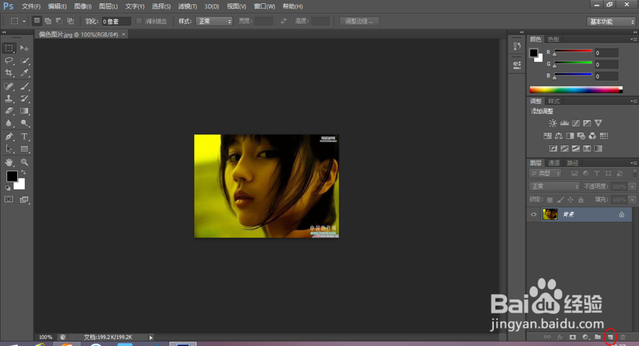The image size is (639, 346).
Task: Toggle Quick Mask mode
Action: 8,199
